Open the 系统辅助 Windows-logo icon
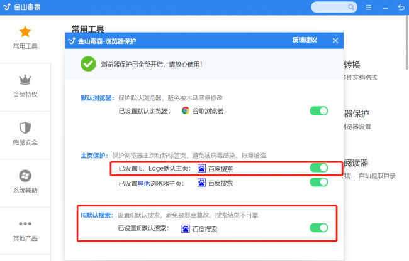This screenshot has height=261, width=409. tap(25, 176)
